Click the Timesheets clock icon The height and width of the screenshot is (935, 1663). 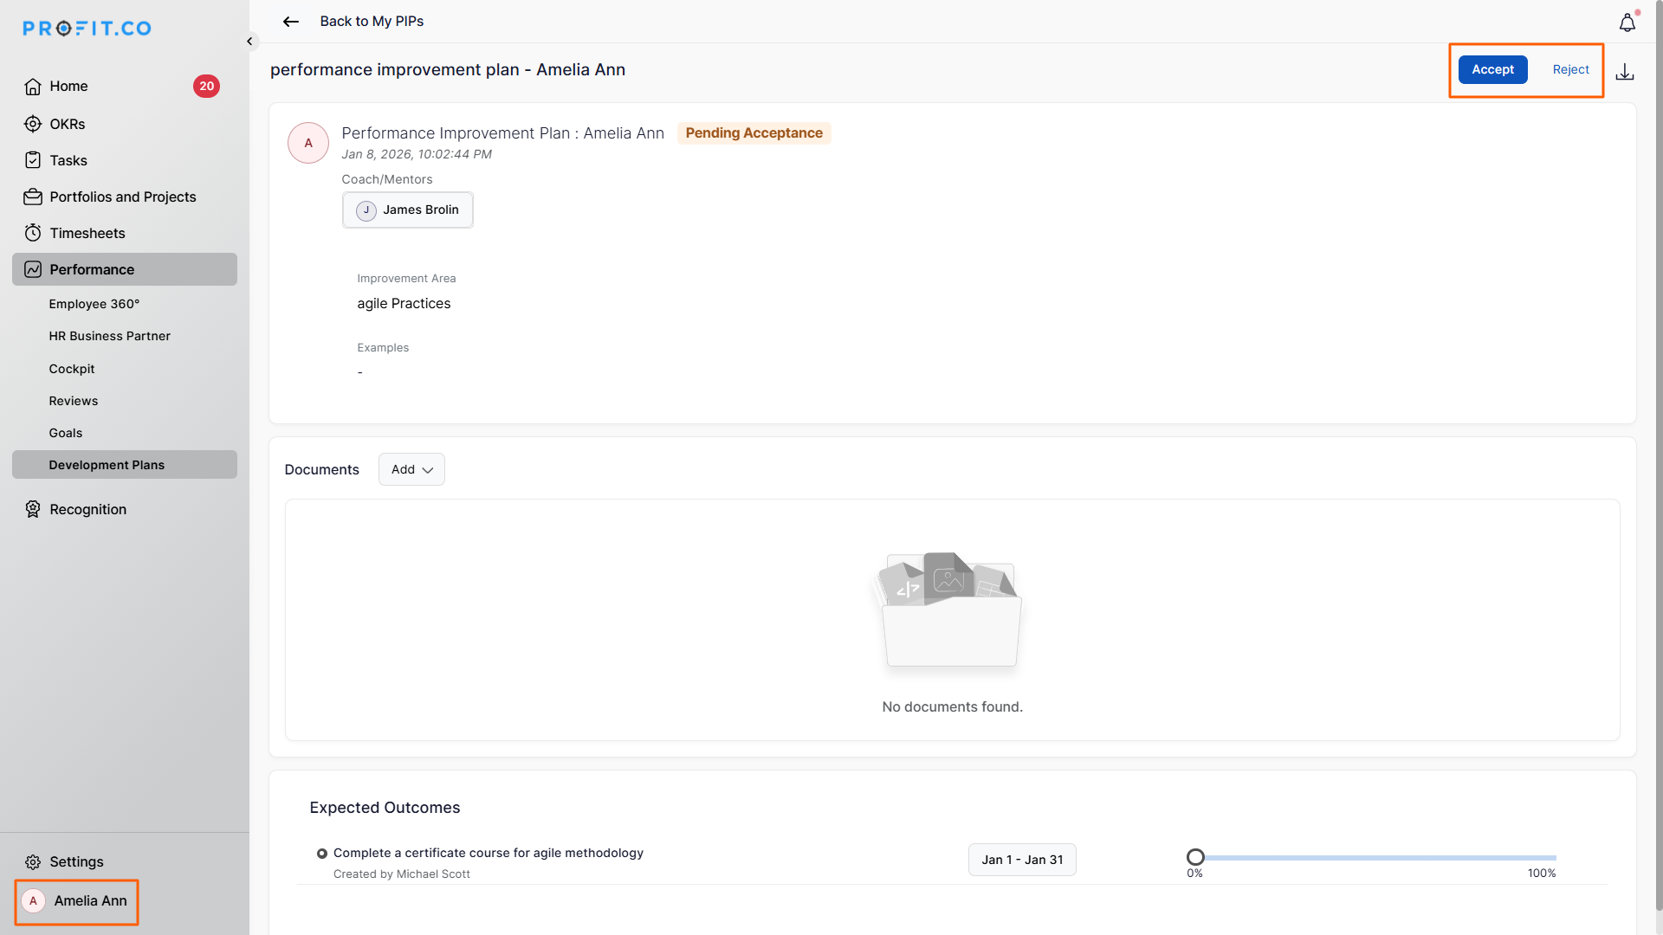tap(33, 233)
